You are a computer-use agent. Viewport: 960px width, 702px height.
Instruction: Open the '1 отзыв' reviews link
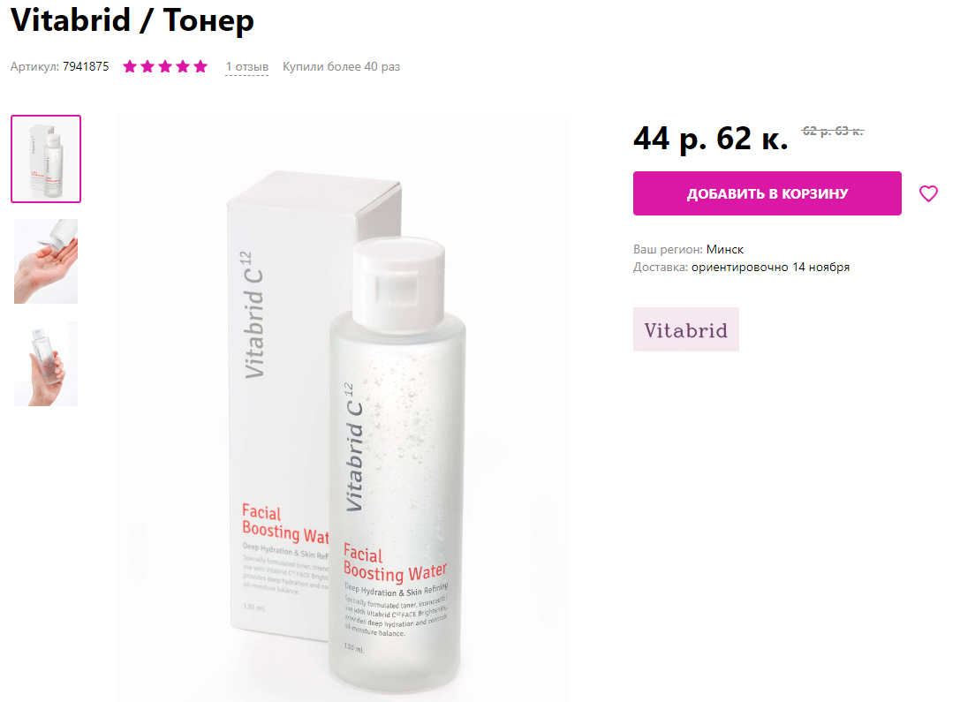(x=246, y=67)
